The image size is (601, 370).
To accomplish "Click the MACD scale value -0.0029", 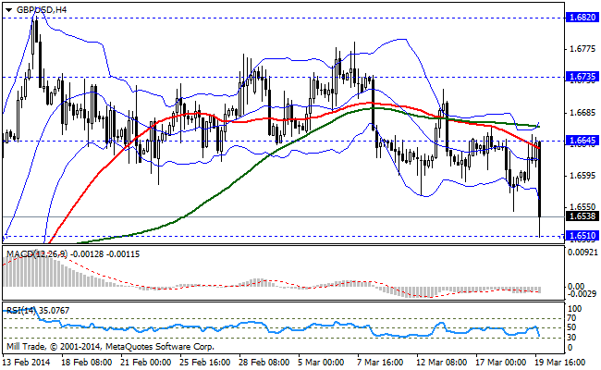I will pyautogui.click(x=582, y=294).
